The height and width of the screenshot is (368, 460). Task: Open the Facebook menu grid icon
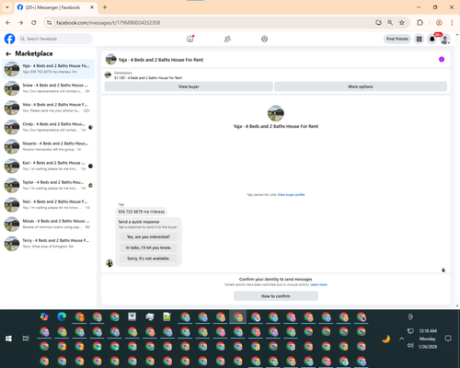click(419, 39)
